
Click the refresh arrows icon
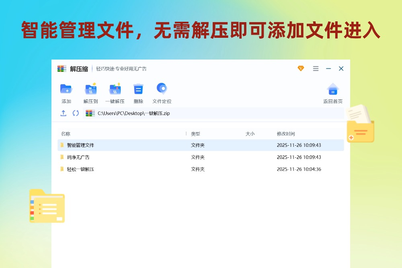[x=76, y=113]
